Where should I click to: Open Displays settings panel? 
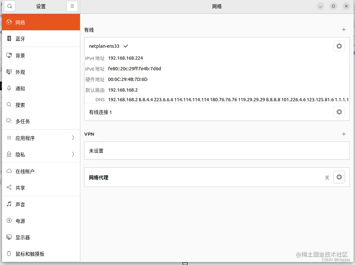coord(41,237)
